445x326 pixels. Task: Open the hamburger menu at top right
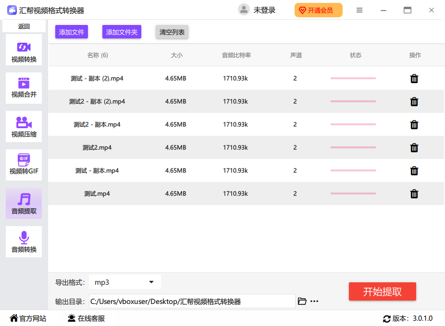pyautogui.click(x=359, y=10)
